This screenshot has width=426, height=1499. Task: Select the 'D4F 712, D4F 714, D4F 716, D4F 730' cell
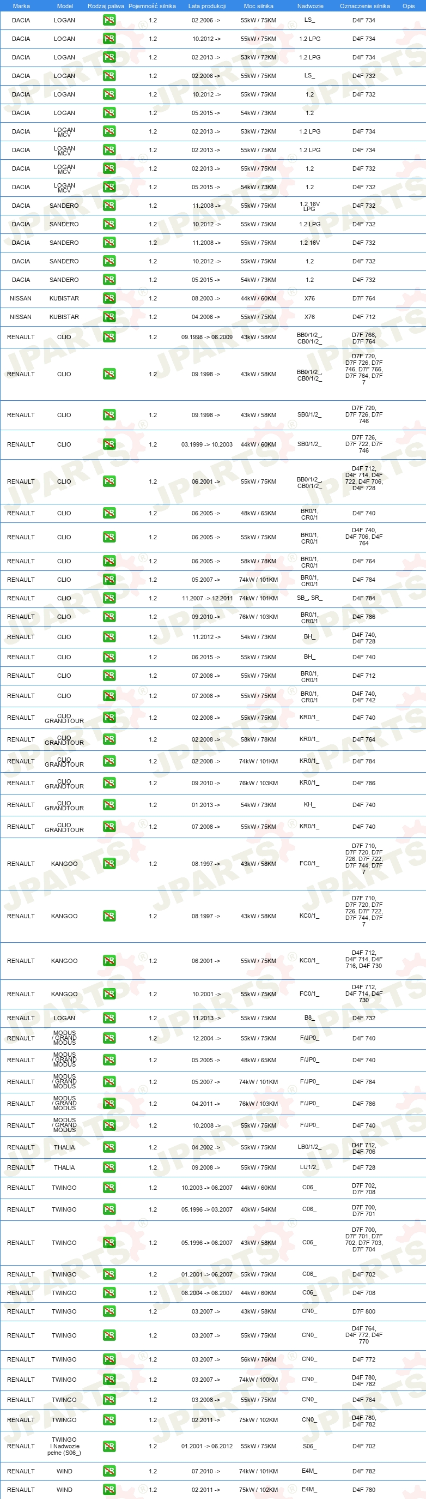click(x=364, y=960)
